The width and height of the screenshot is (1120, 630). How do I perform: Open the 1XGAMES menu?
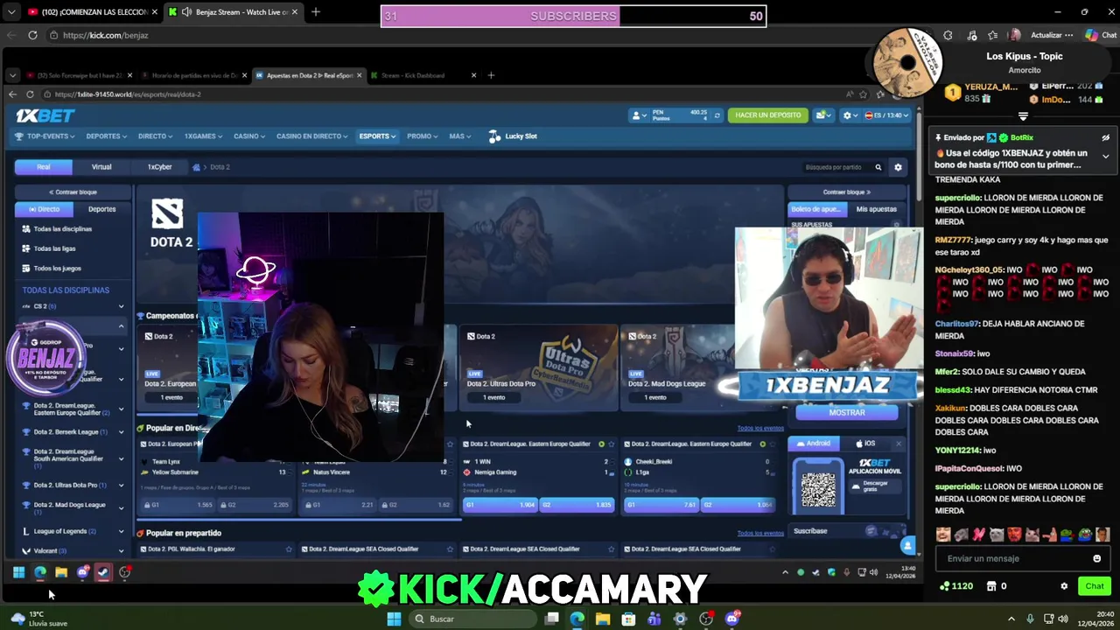click(204, 136)
